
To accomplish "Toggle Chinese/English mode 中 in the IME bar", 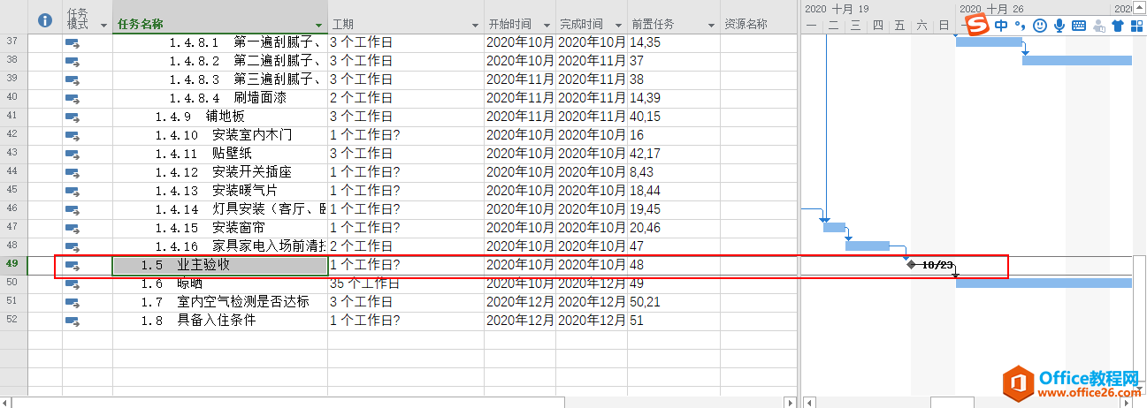I will click(1000, 26).
